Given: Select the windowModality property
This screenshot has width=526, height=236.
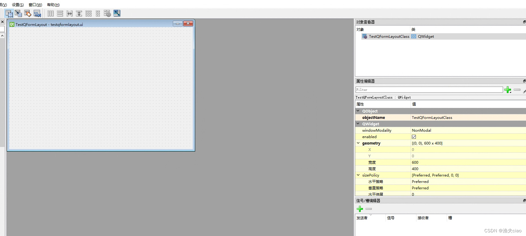Looking at the screenshot, I should (377, 130).
